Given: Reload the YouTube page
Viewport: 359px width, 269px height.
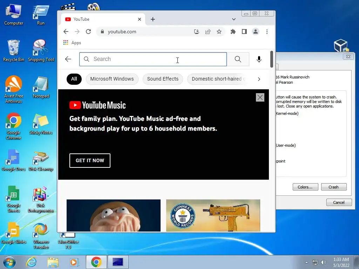Looking at the screenshot, I should tap(88, 32).
